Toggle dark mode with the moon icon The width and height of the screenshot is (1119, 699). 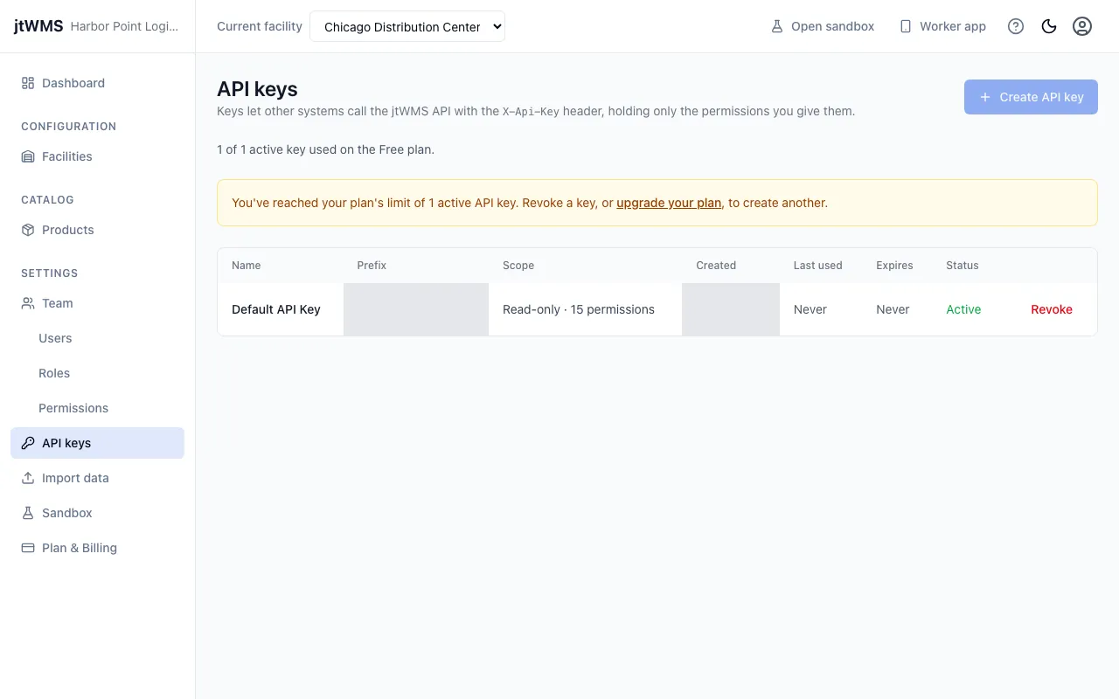[x=1049, y=26]
